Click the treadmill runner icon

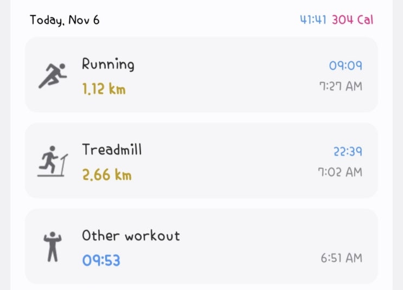click(x=53, y=161)
